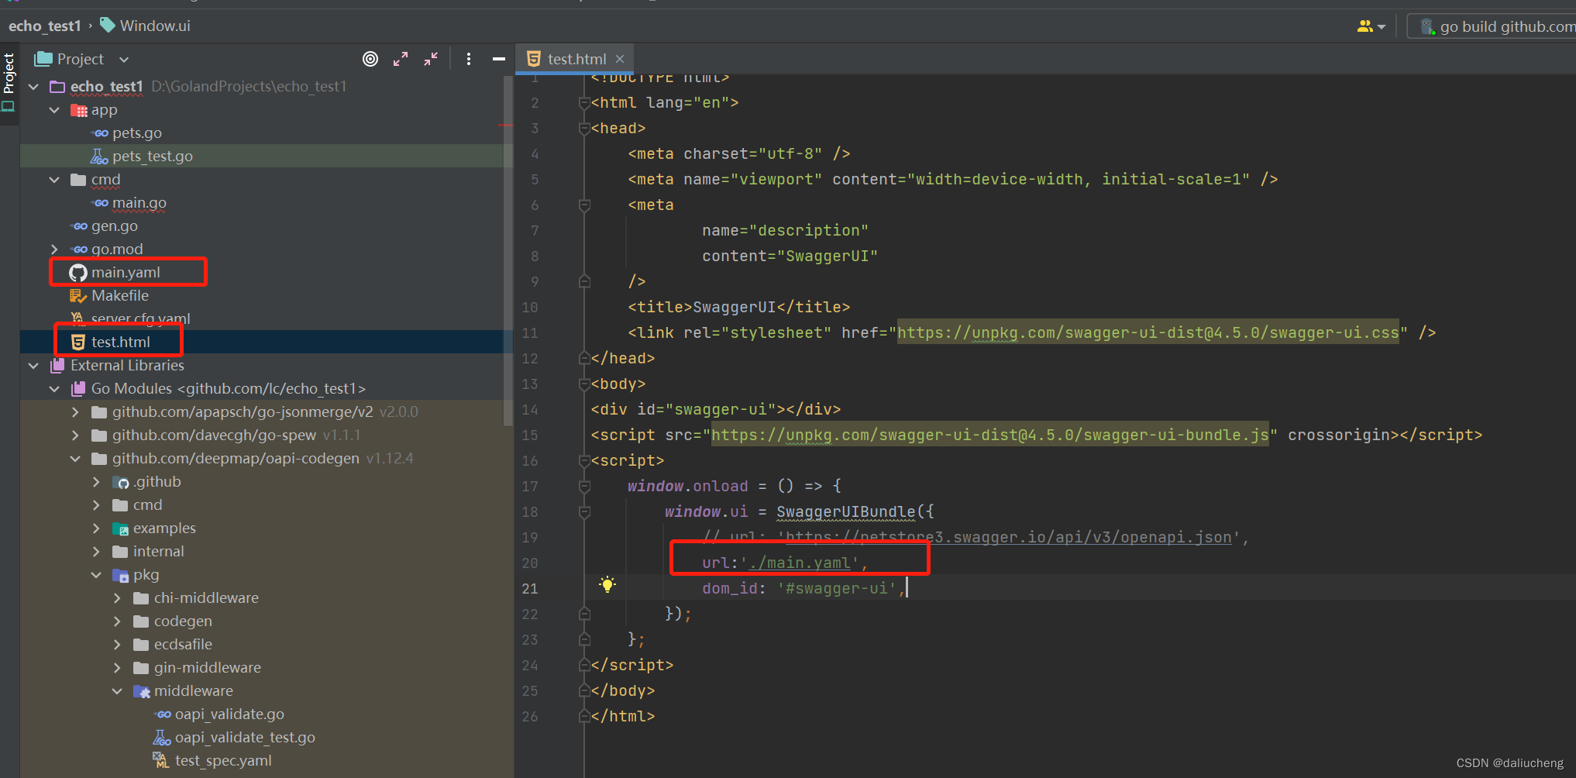Image resolution: width=1576 pixels, height=778 pixels.
Task: Click the yellow lightbulb quick-fix icon
Action: [x=608, y=585]
